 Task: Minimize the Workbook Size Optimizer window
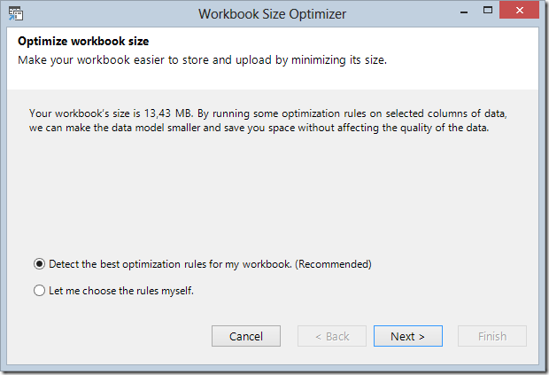pyautogui.click(x=464, y=12)
